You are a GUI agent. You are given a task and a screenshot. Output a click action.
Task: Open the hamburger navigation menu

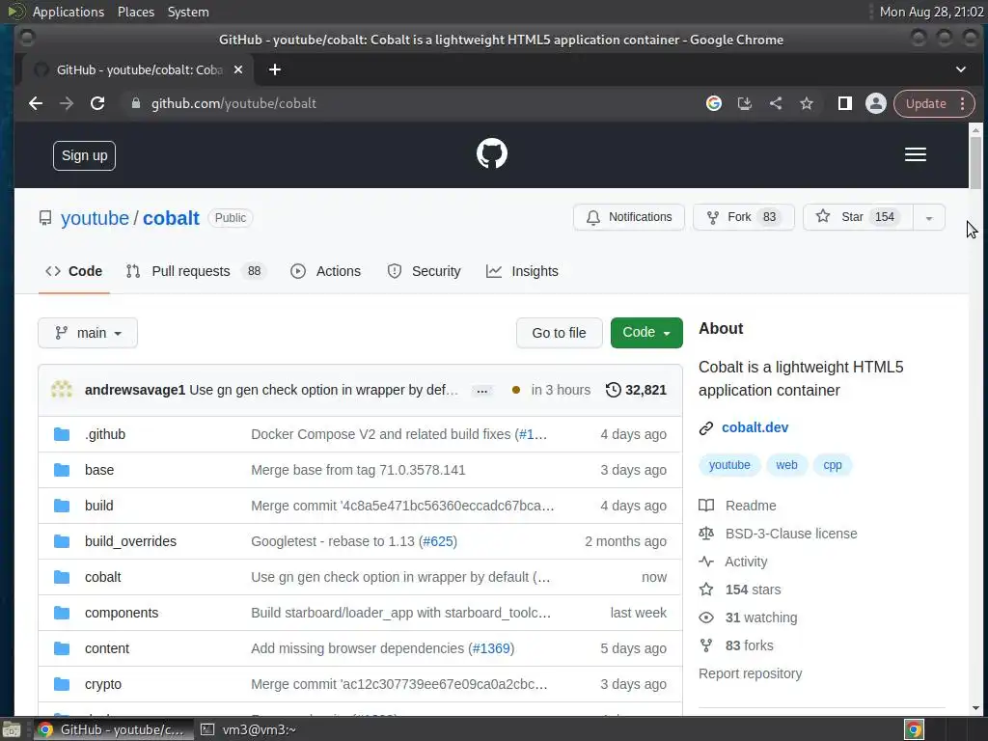(915, 154)
